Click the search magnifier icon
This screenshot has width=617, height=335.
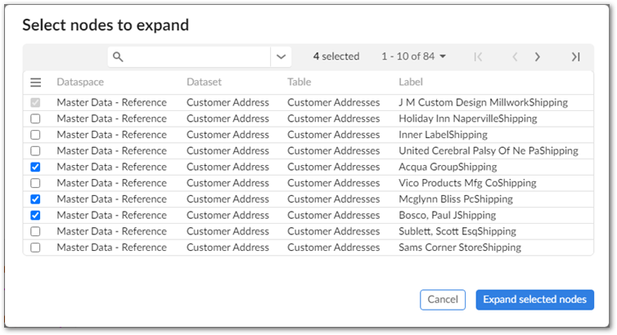[118, 56]
